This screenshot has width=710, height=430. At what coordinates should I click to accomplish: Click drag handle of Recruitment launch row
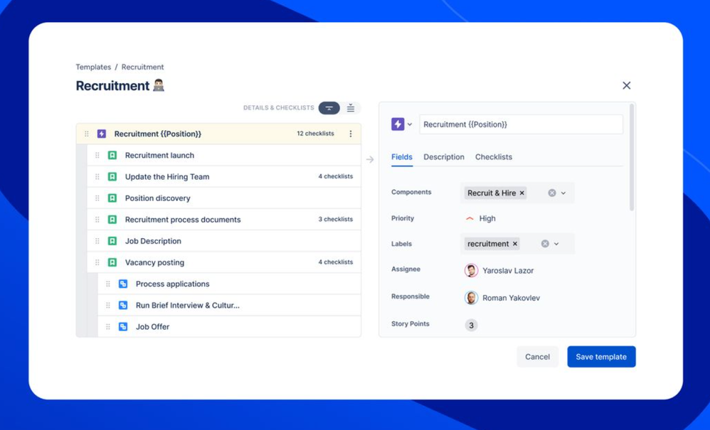coord(97,155)
